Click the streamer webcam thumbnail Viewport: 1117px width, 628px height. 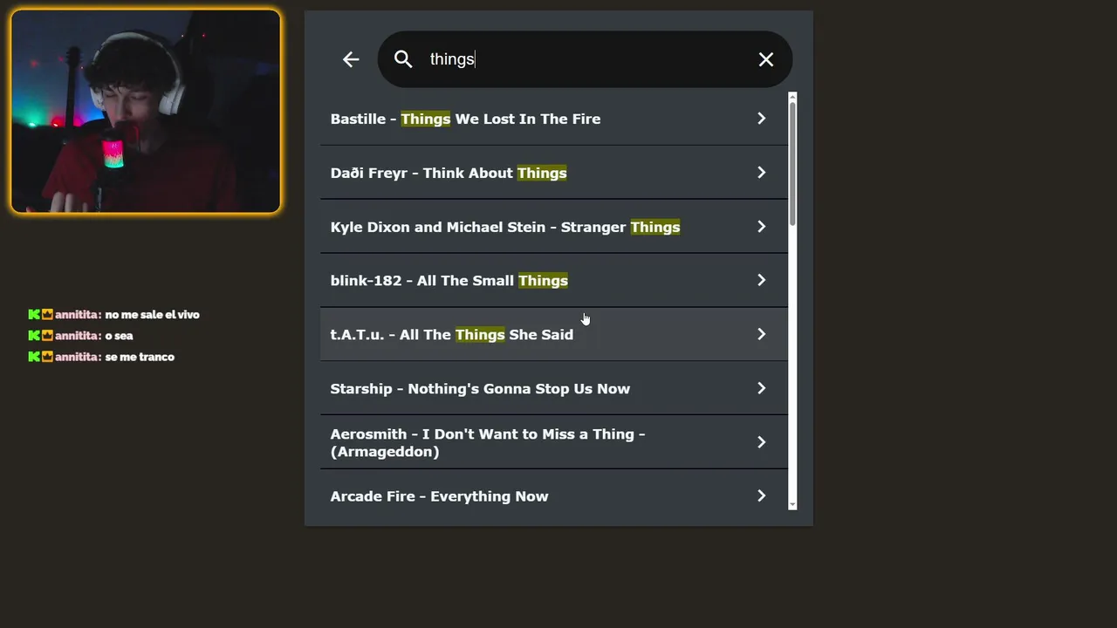pos(146,112)
